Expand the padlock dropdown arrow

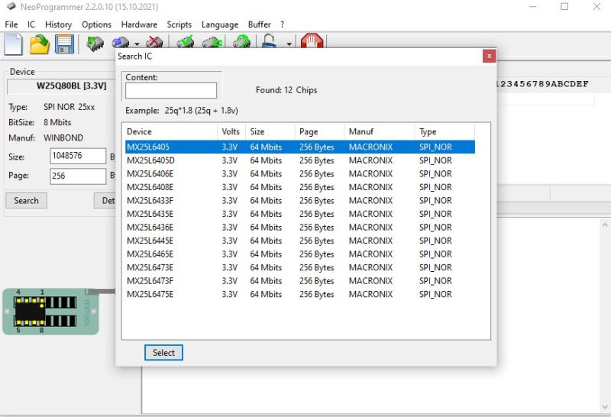289,44
